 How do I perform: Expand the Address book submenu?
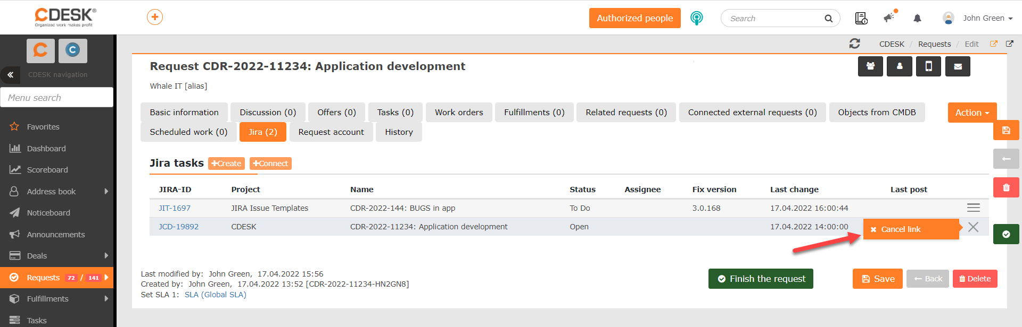click(106, 191)
